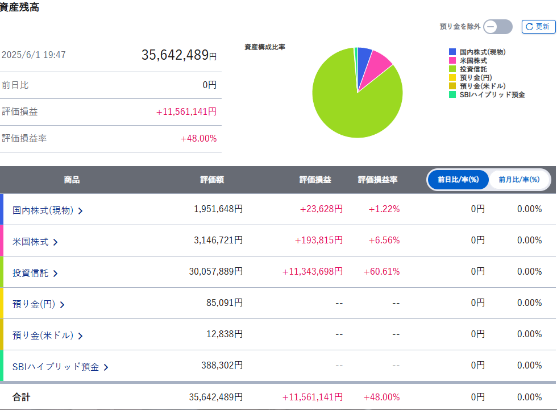
Task: Click the refresh icon in 更新 button
Action: point(529,27)
